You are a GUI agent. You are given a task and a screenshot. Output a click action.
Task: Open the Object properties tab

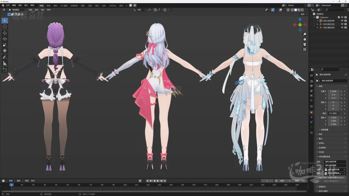pos(312,112)
